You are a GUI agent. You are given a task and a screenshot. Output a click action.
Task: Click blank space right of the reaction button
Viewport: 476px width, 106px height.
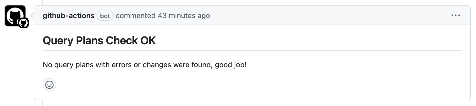(x=234, y=85)
